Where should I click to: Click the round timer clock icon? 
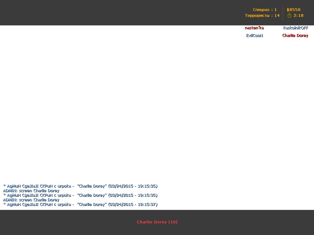pos(289,16)
